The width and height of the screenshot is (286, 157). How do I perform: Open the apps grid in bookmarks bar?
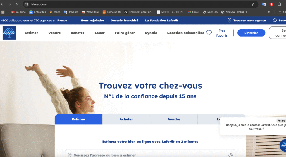[x=3, y=12]
